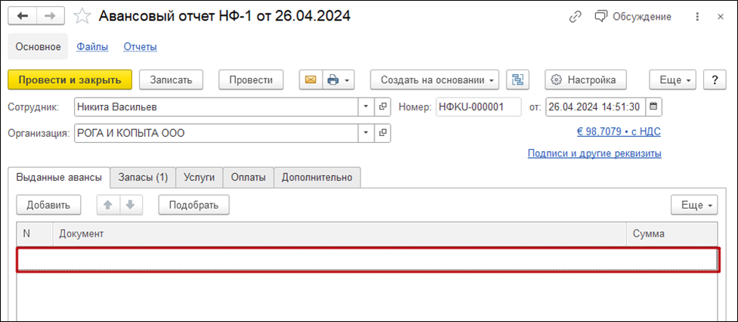Click the back navigation arrow
Screen dimensions: 738x322
click(22, 16)
